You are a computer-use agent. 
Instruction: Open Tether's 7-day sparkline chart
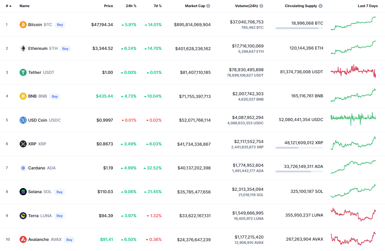pos(353,71)
